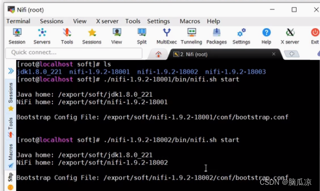The height and width of the screenshot is (191, 320).
Task: Open the Tools menu
Action: coord(133,21)
